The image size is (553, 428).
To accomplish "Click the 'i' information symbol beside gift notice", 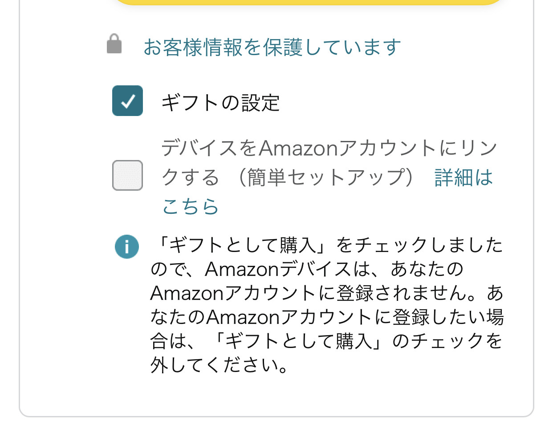I will (x=127, y=247).
